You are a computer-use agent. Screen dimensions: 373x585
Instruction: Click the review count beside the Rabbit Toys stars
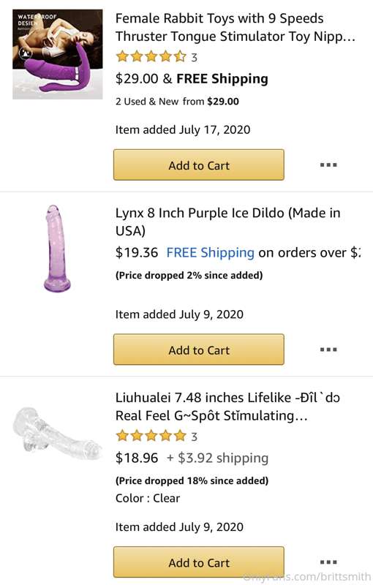[194, 58]
